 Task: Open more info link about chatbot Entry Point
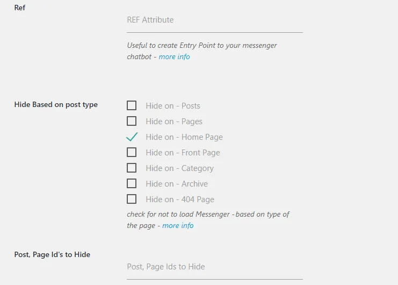tap(174, 56)
